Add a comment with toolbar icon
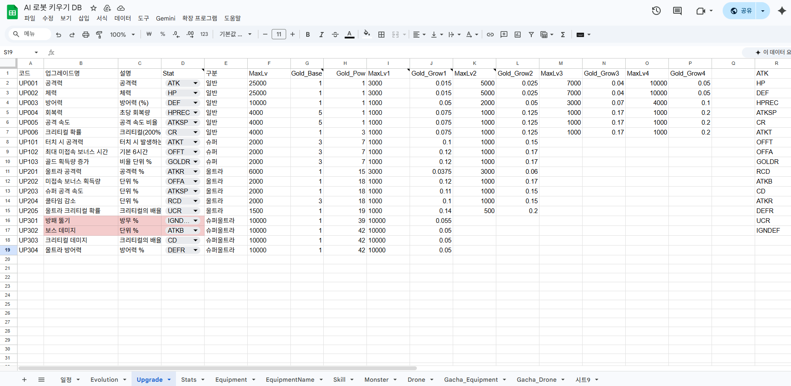 pyautogui.click(x=504, y=35)
